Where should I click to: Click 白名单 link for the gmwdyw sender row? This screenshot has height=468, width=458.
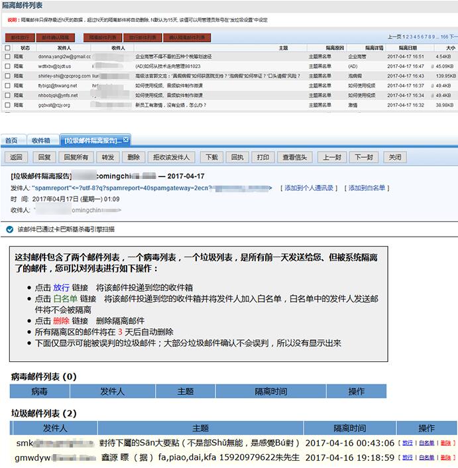427,457
